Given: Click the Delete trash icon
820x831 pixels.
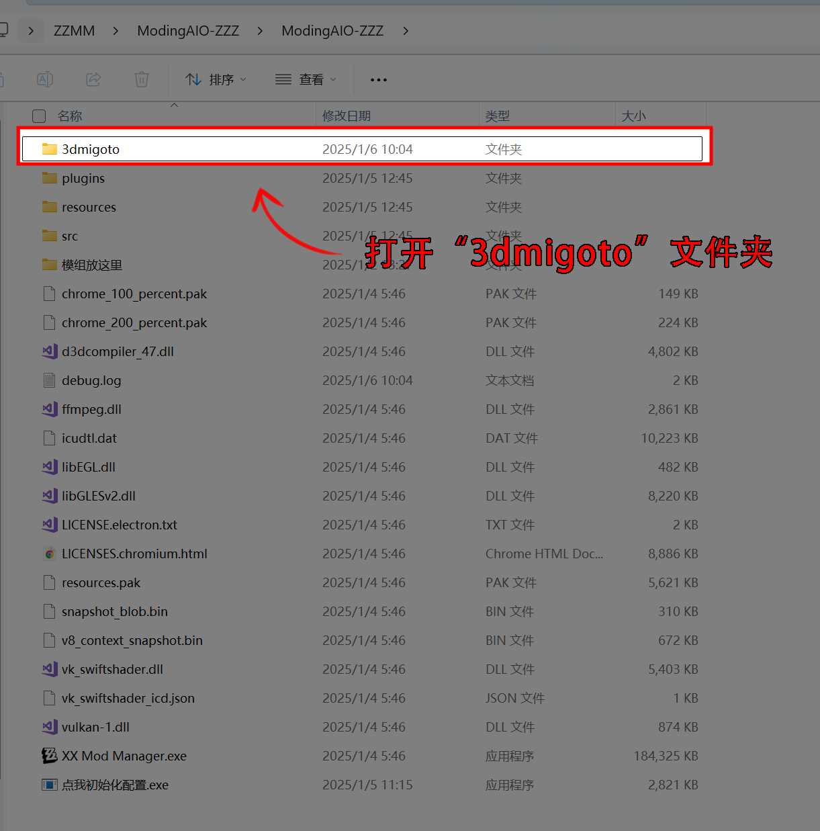Looking at the screenshot, I should 141,79.
